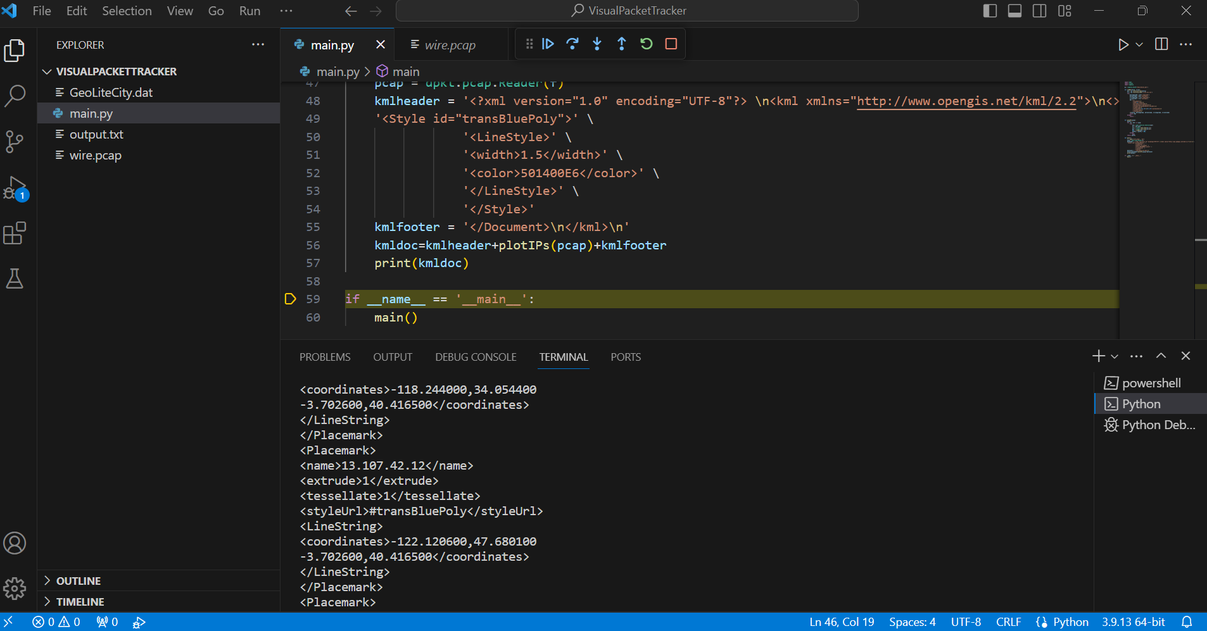Image resolution: width=1207 pixels, height=631 pixels.
Task: Toggle Primary Side Bar visibility
Action: click(990, 11)
